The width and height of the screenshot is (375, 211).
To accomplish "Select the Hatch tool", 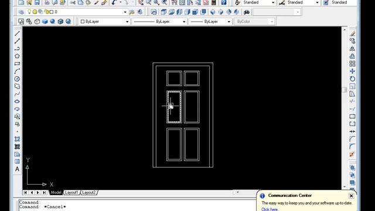I will tap(17, 139).
